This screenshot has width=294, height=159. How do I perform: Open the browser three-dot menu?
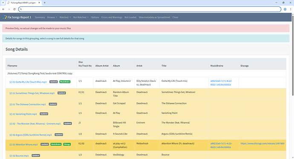291,9
